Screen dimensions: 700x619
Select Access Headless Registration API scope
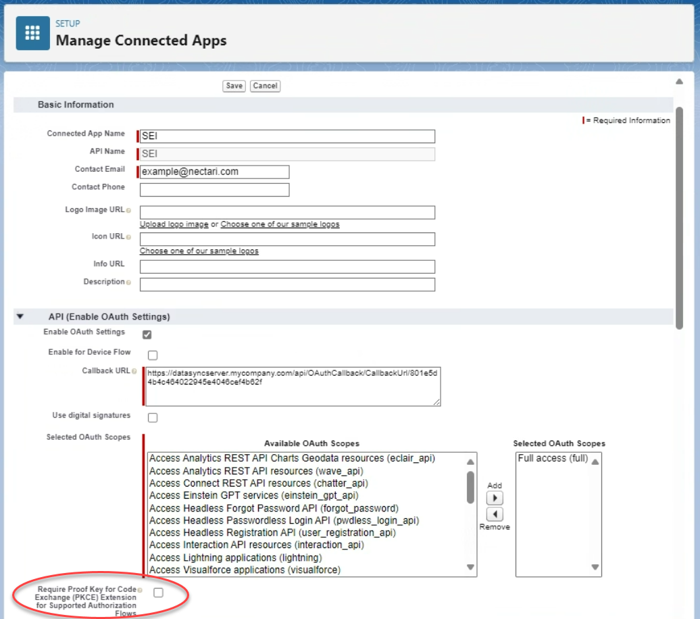click(272, 533)
